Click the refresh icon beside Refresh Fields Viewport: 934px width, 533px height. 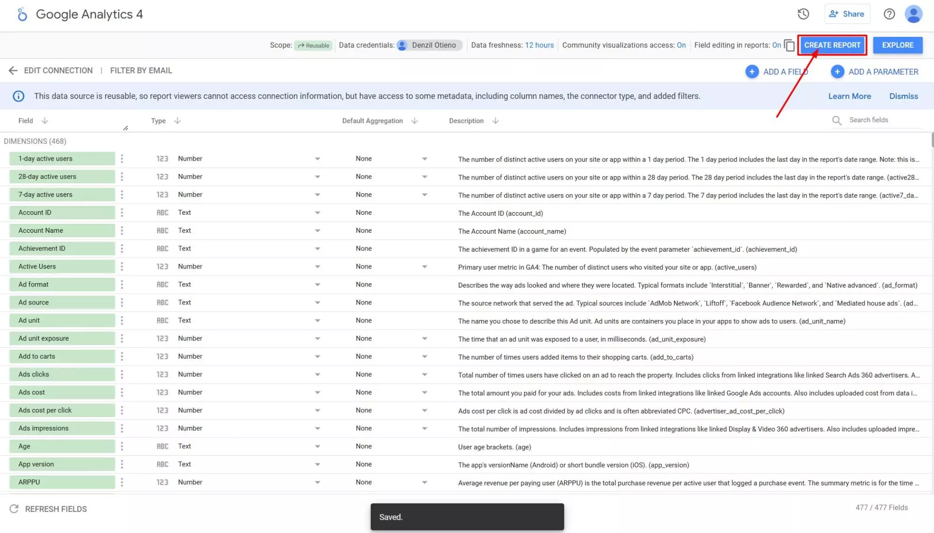[x=14, y=509]
